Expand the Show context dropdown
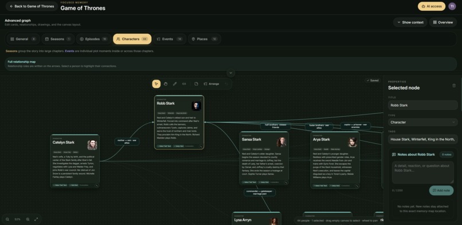Viewport: 462px width, 225px height. [410, 22]
